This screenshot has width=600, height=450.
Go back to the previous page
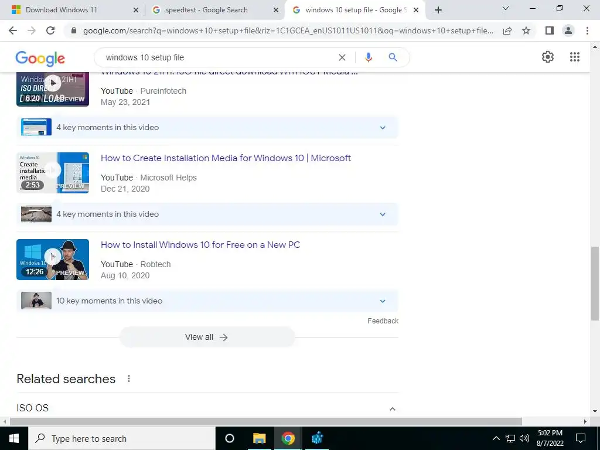coord(13,30)
